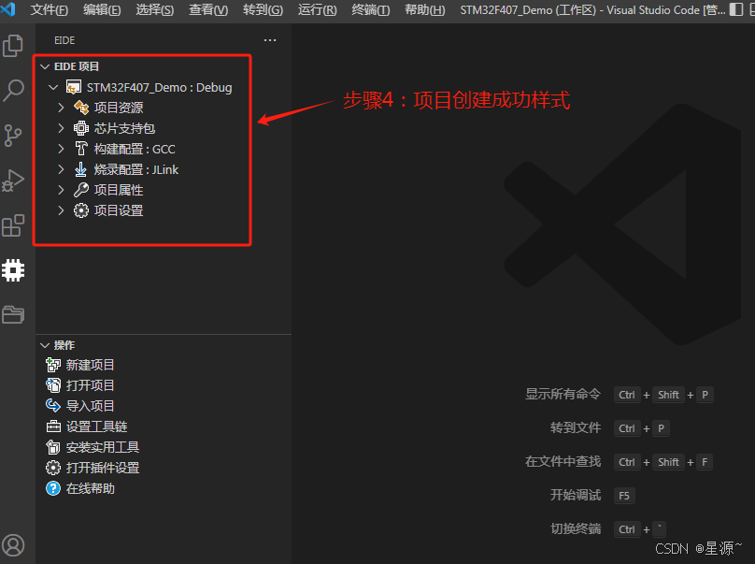Select the 烧录配置 : JLink label
This screenshot has width=755, height=564.
pos(136,169)
